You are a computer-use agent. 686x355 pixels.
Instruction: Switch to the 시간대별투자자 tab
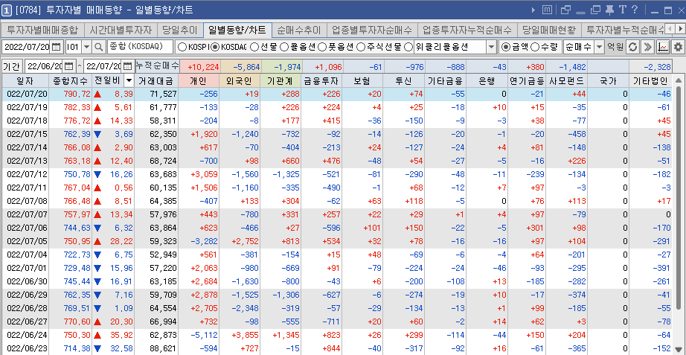pyautogui.click(x=121, y=31)
